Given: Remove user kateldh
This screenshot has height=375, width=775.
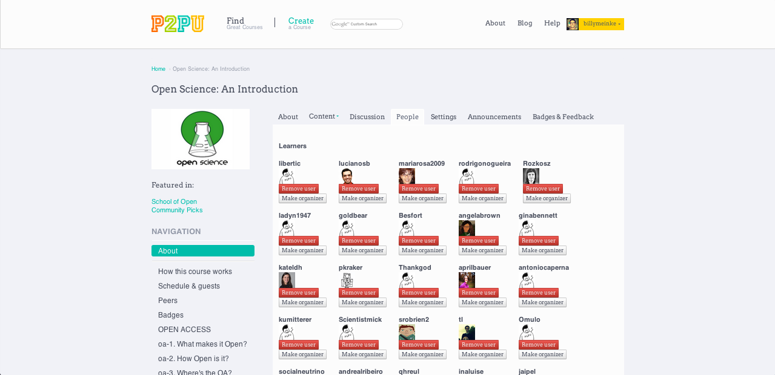Looking at the screenshot, I should pyautogui.click(x=299, y=293).
